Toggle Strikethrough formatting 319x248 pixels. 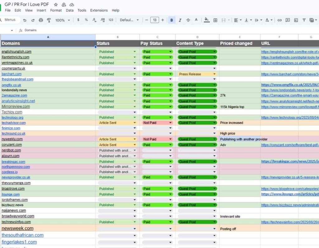point(188,20)
